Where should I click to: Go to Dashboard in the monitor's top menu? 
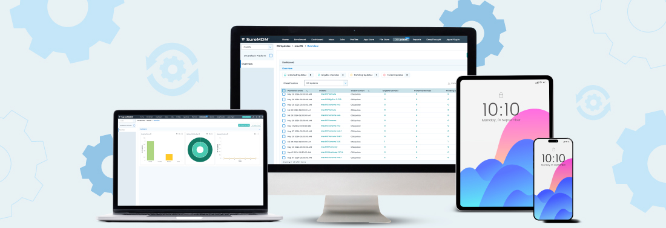[317, 39]
